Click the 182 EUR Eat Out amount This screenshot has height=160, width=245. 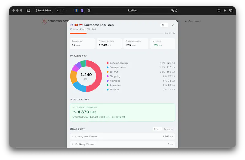click(x=171, y=72)
